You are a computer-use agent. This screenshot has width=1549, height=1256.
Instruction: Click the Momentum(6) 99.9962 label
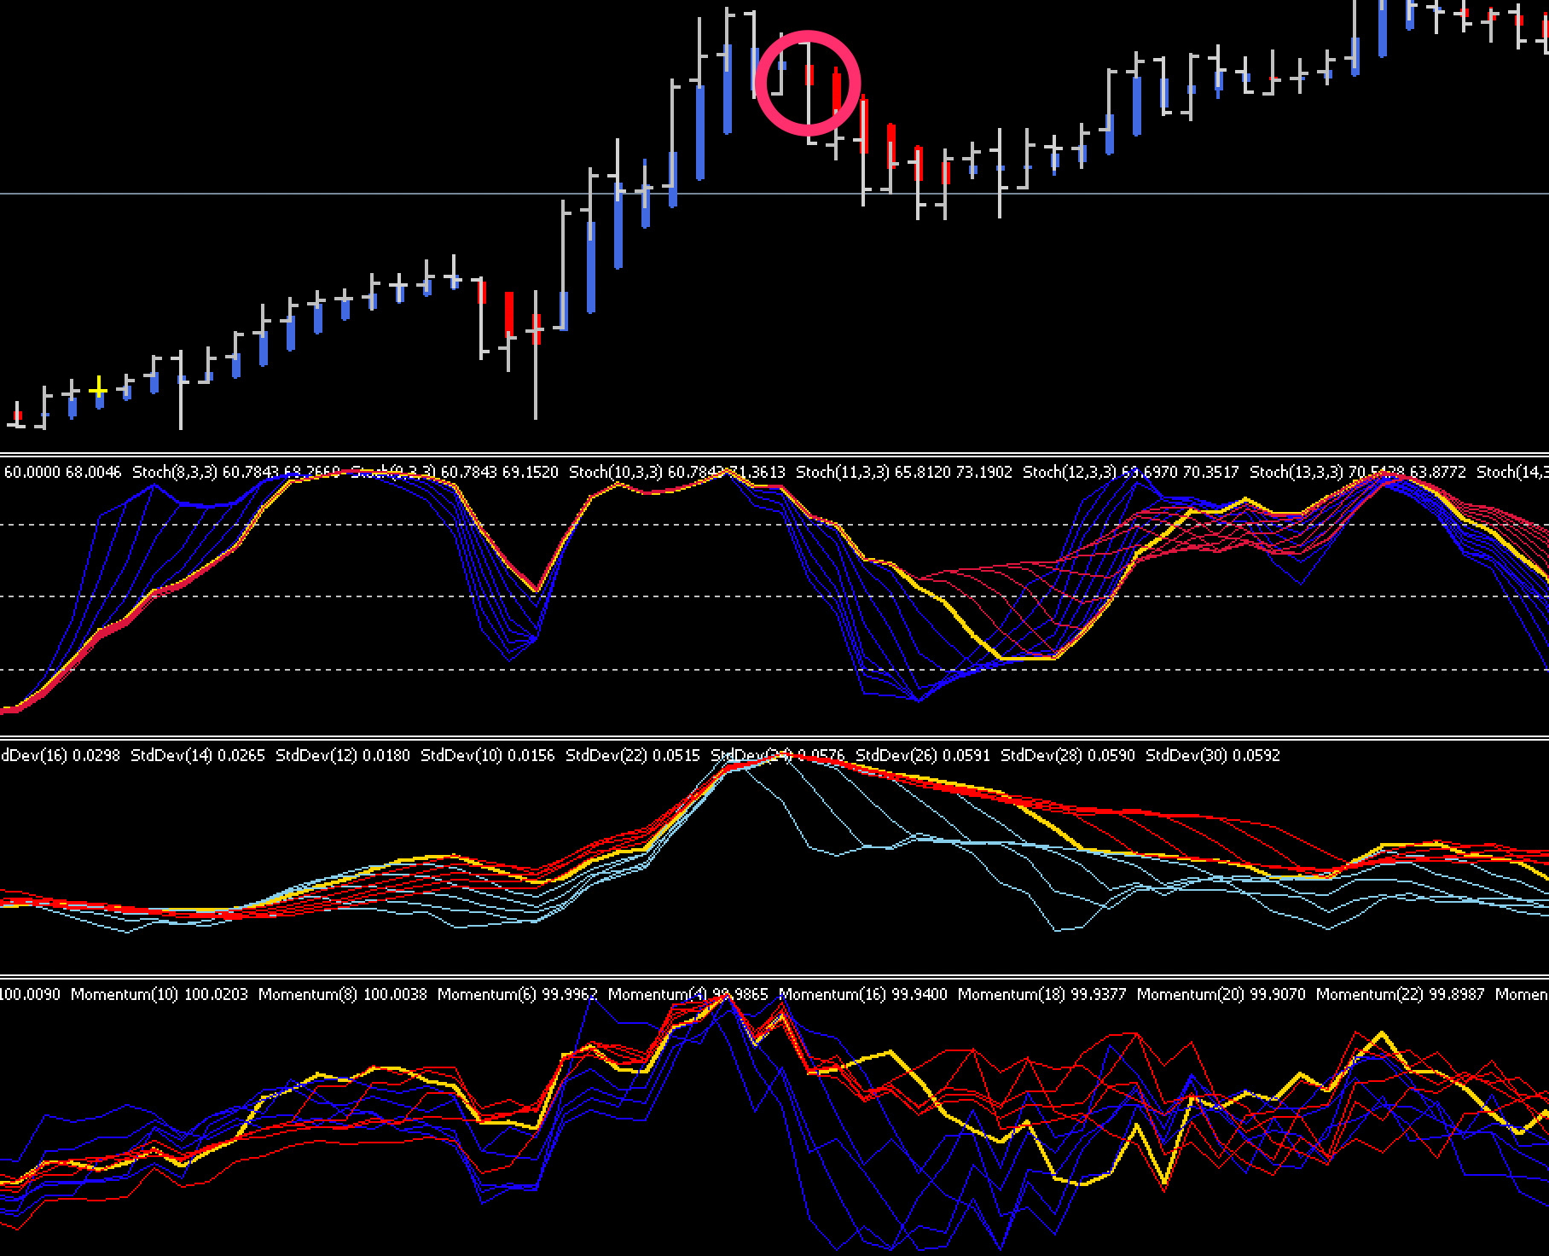(x=518, y=994)
